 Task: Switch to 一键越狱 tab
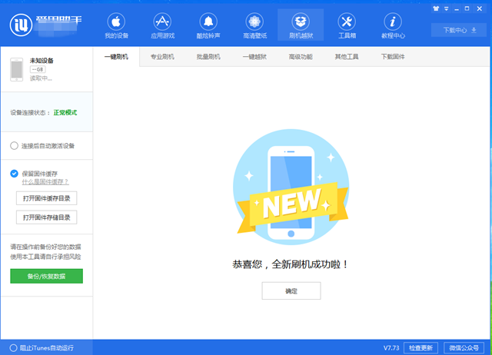click(254, 57)
